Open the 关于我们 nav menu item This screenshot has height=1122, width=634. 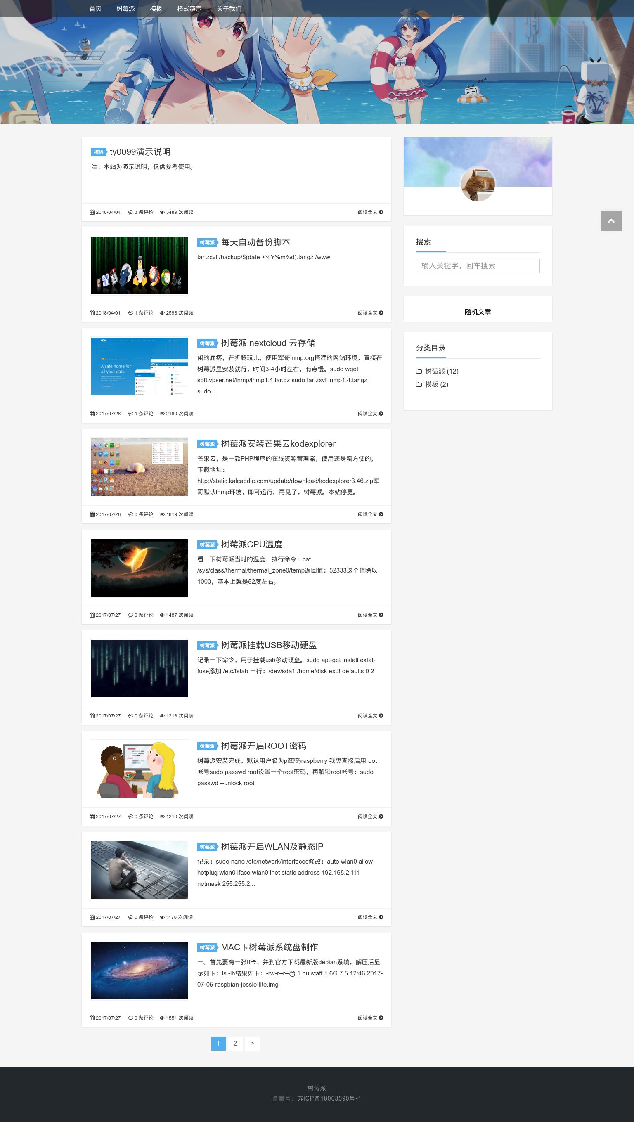(229, 9)
